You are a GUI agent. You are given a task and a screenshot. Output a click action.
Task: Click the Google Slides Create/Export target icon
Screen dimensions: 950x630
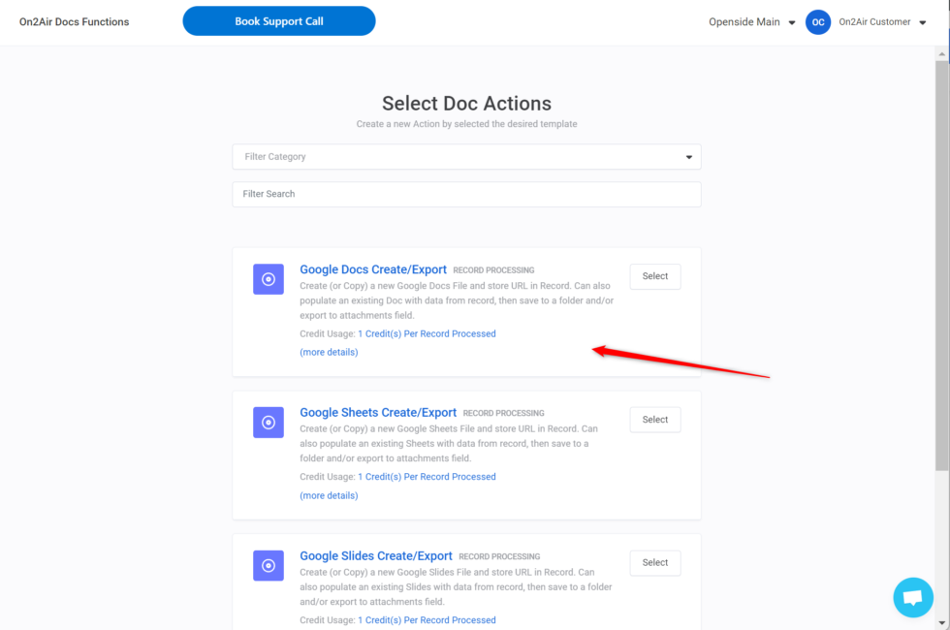(x=268, y=566)
